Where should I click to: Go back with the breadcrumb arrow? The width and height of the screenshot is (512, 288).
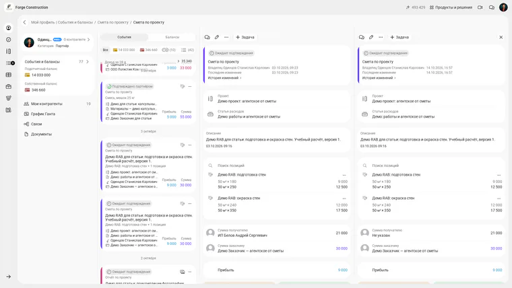pos(24,22)
